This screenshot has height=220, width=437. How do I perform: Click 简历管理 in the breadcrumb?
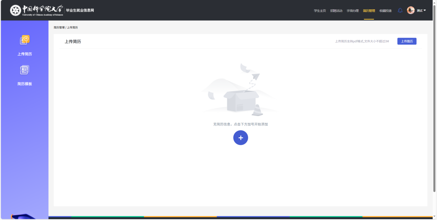tap(59, 28)
